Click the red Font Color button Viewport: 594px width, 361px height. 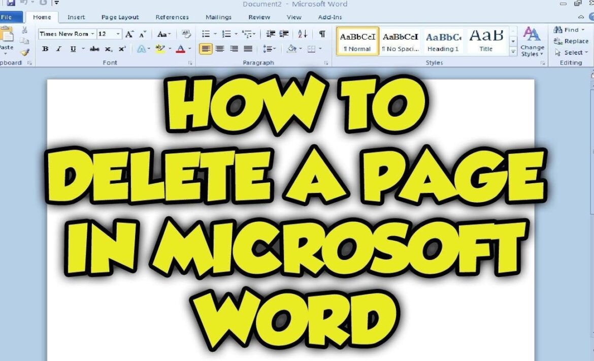pos(180,49)
